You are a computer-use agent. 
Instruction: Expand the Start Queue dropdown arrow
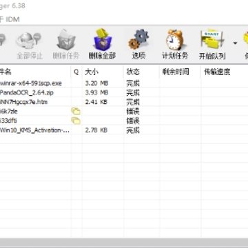[235, 43]
